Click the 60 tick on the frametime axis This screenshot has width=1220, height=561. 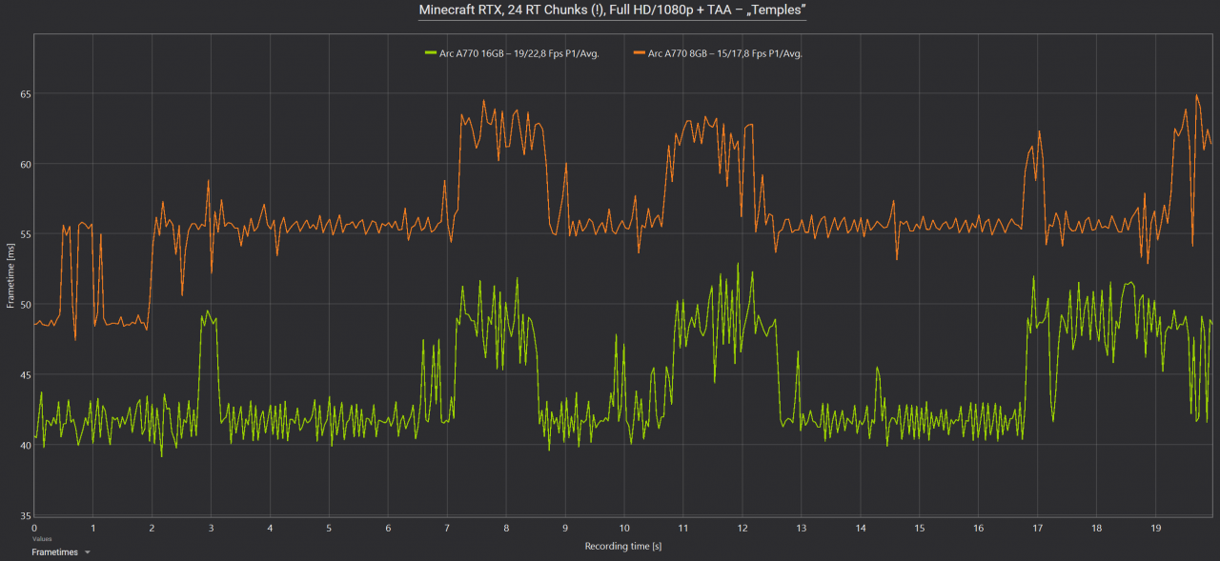[27, 164]
